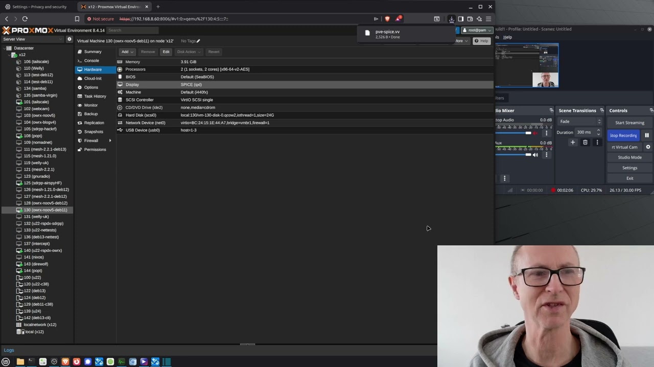The width and height of the screenshot is (654, 367).
Task: Pause the OBS recording
Action: pyautogui.click(x=647, y=136)
